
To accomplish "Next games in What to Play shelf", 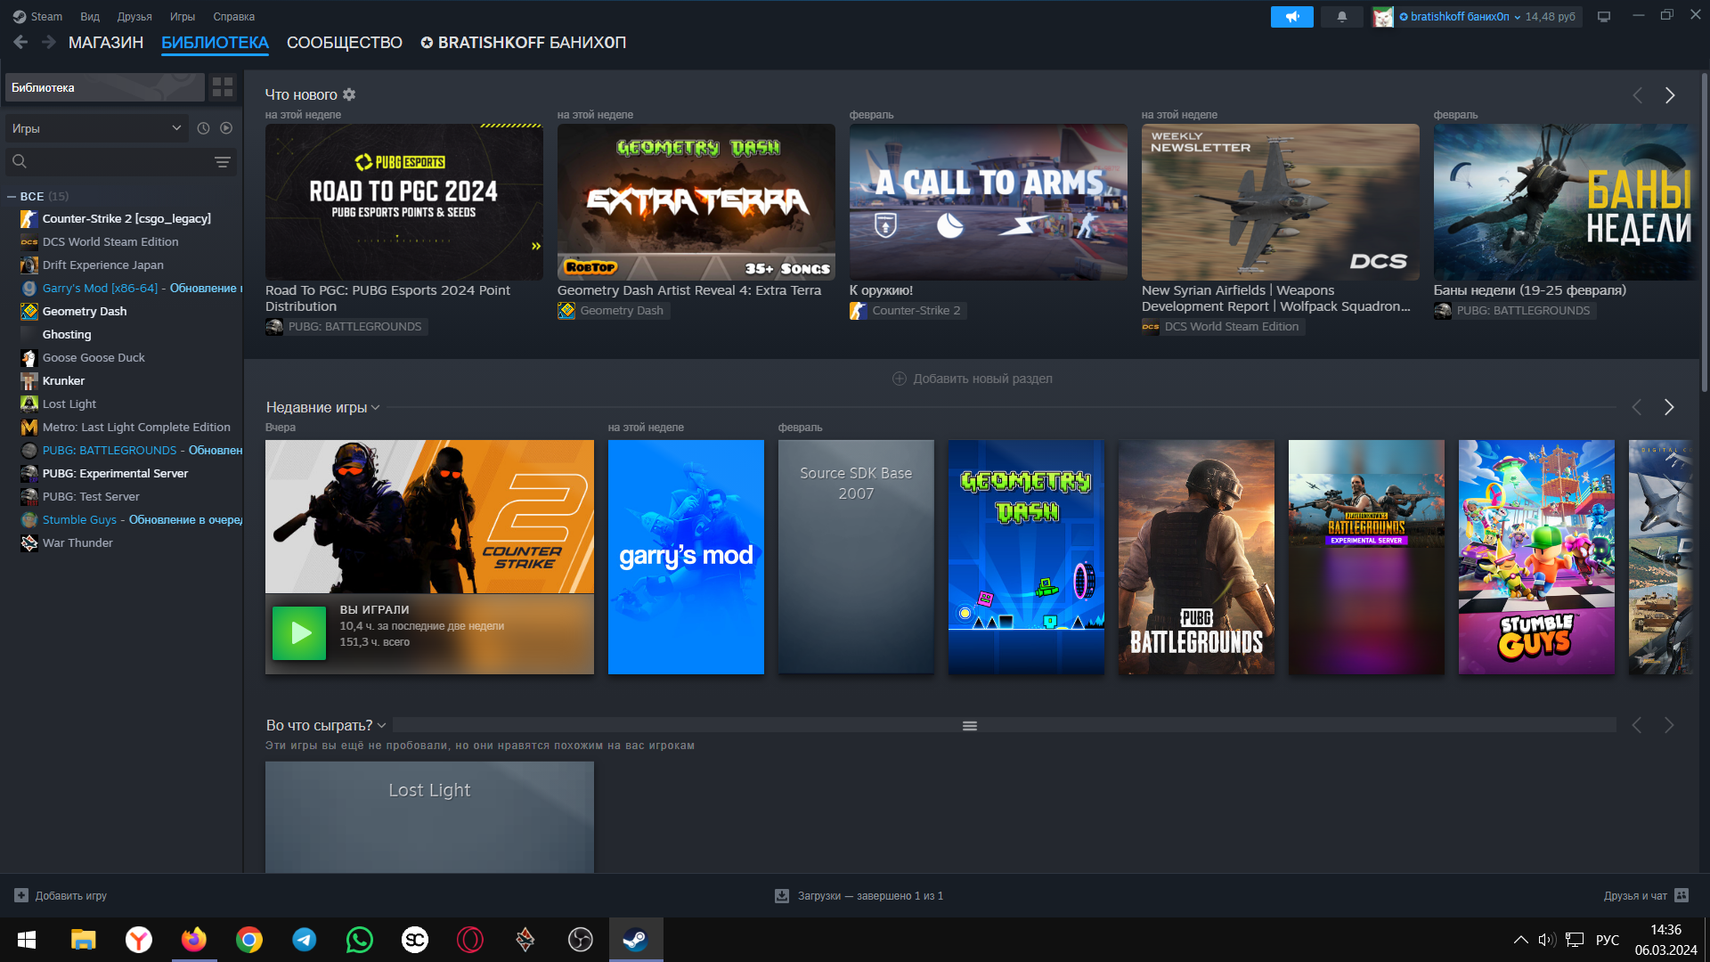I will (1669, 725).
